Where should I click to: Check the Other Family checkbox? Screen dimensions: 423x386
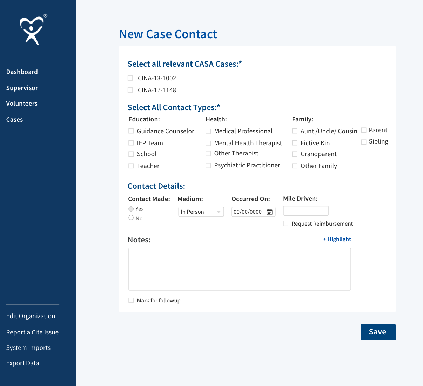click(x=295, y=166)
